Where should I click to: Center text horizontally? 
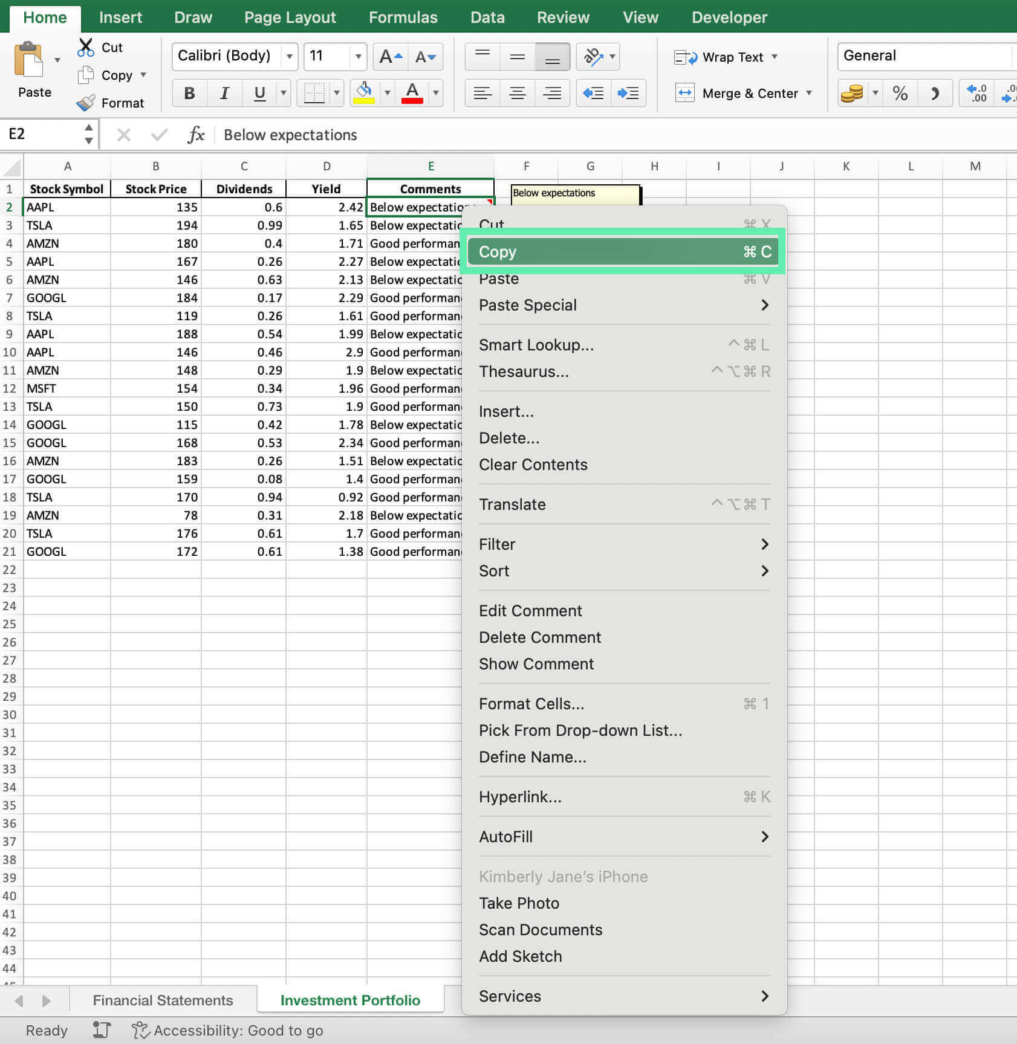tap(517, 93)
